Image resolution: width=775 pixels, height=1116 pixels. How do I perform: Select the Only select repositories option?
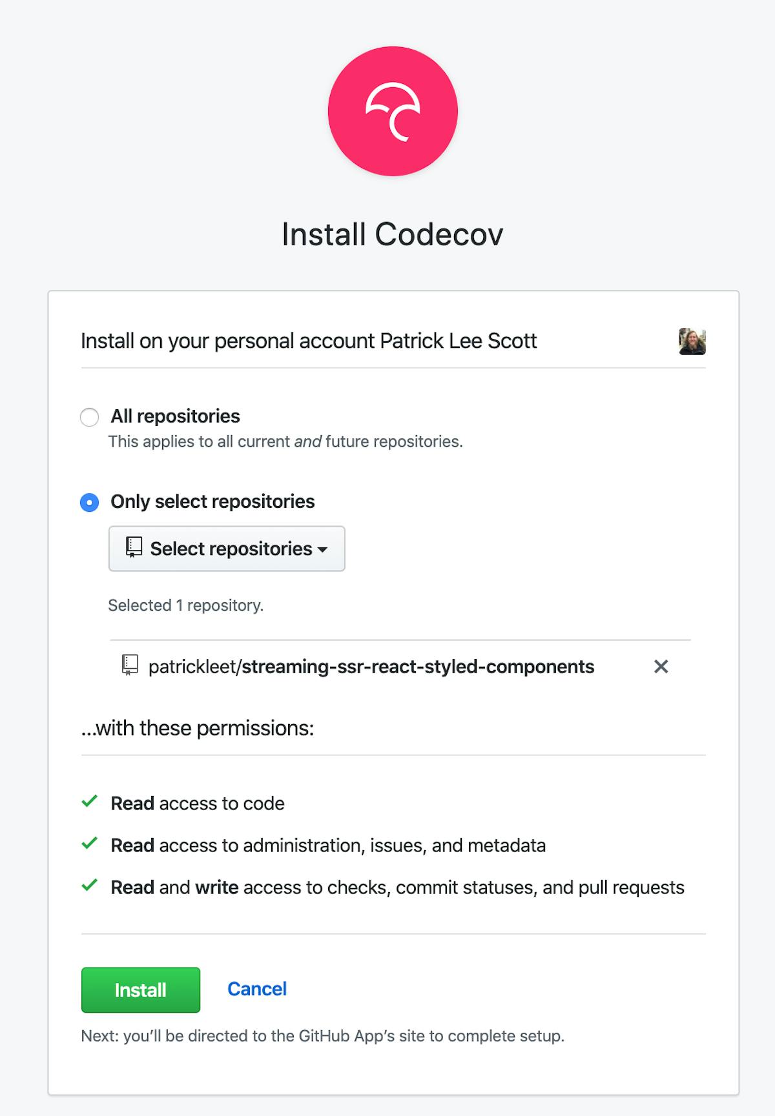tap(90, 502)
